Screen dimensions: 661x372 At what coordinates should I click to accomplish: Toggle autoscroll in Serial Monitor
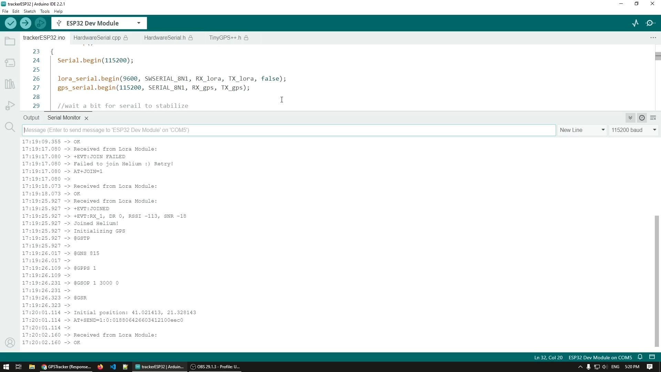point(630,118)
